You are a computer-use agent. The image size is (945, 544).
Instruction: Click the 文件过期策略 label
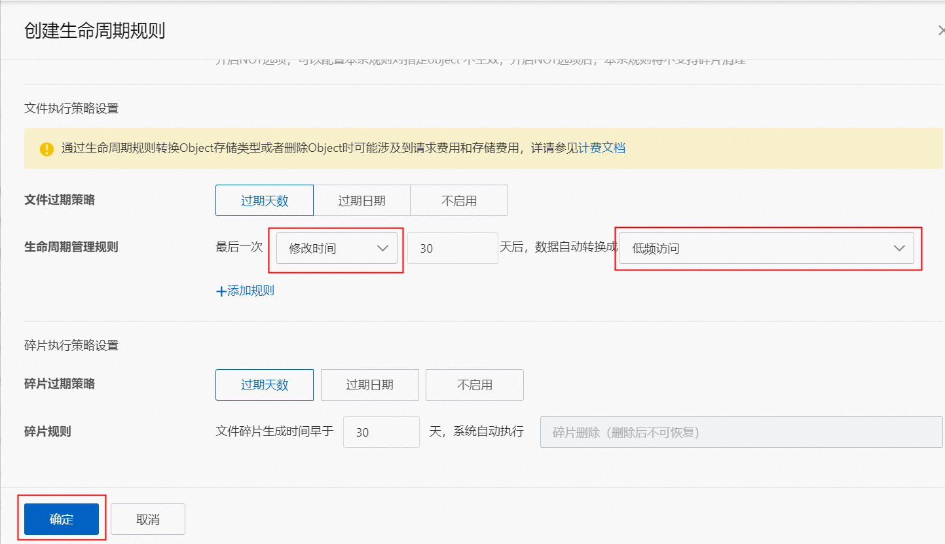point(60,200)
